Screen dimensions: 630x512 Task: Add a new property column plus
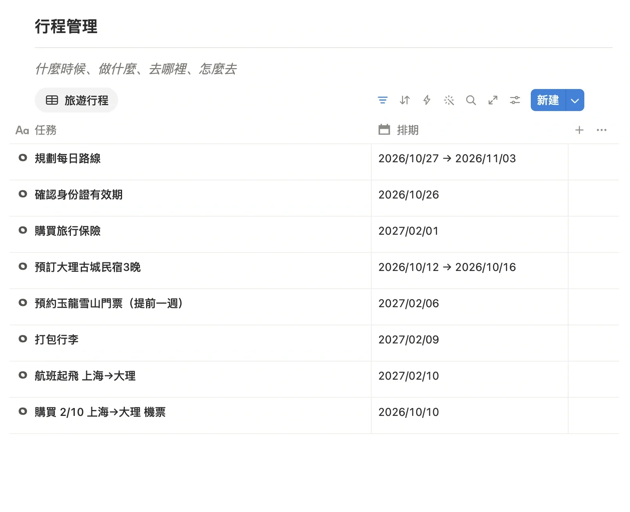pos(579,130)
